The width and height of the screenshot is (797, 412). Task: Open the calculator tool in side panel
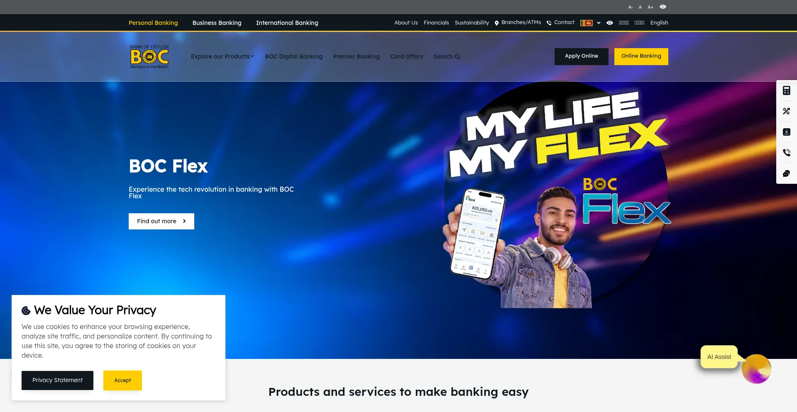[x=786, y=91]
